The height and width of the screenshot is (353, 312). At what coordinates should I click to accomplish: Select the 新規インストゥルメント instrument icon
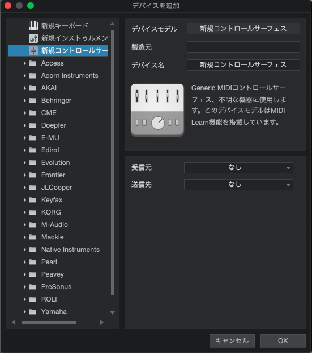33,38
